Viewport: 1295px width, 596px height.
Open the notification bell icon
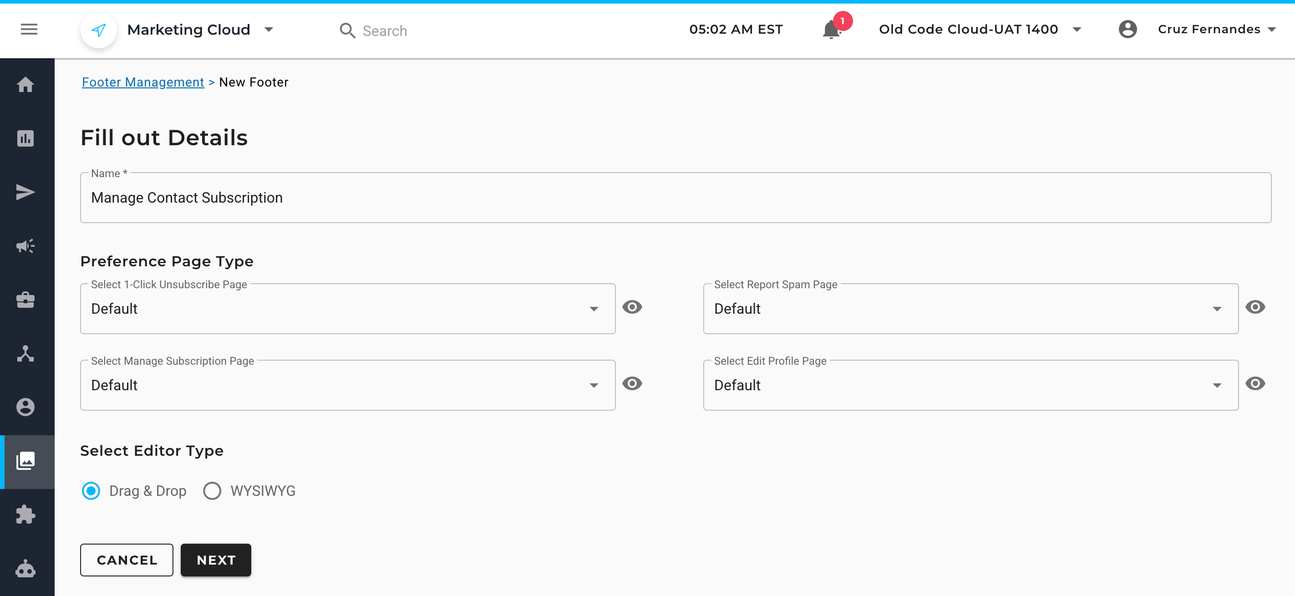pyautogui.click(x=831, y=30)
